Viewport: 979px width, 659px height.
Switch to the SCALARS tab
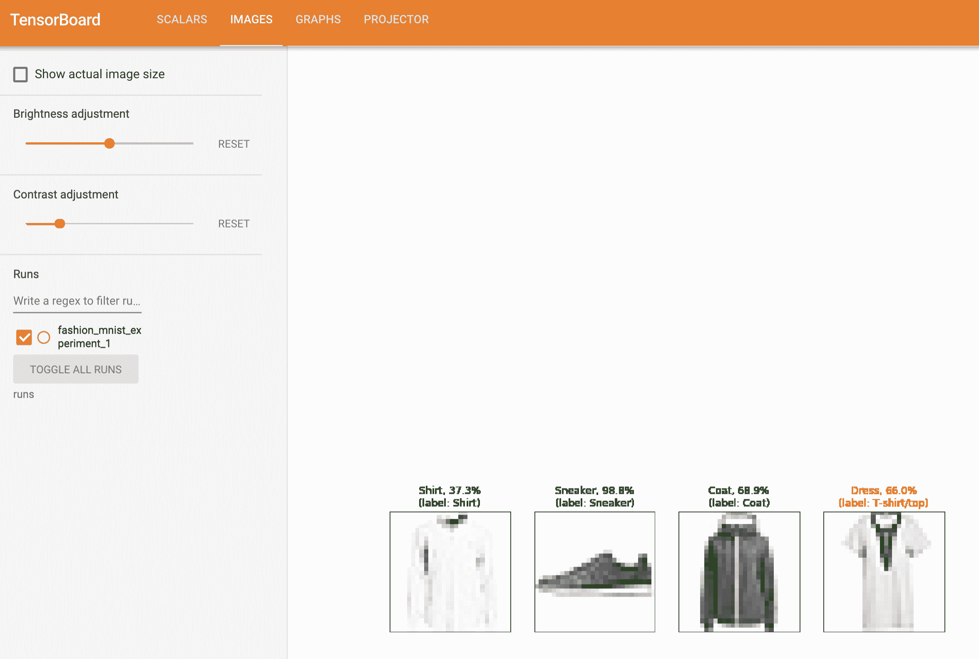click(181, 19)
